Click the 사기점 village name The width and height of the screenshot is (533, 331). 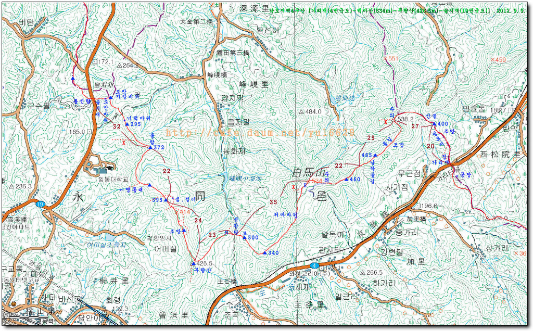397,186
